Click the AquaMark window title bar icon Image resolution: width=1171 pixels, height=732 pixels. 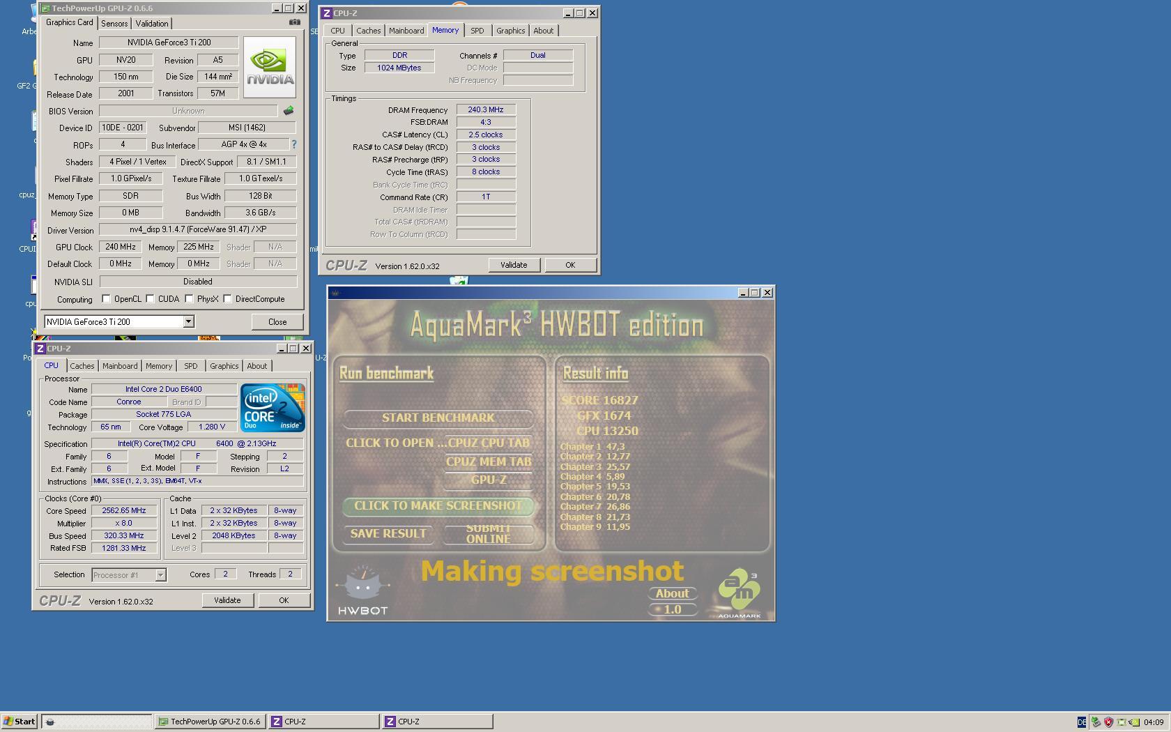point(335,293)
